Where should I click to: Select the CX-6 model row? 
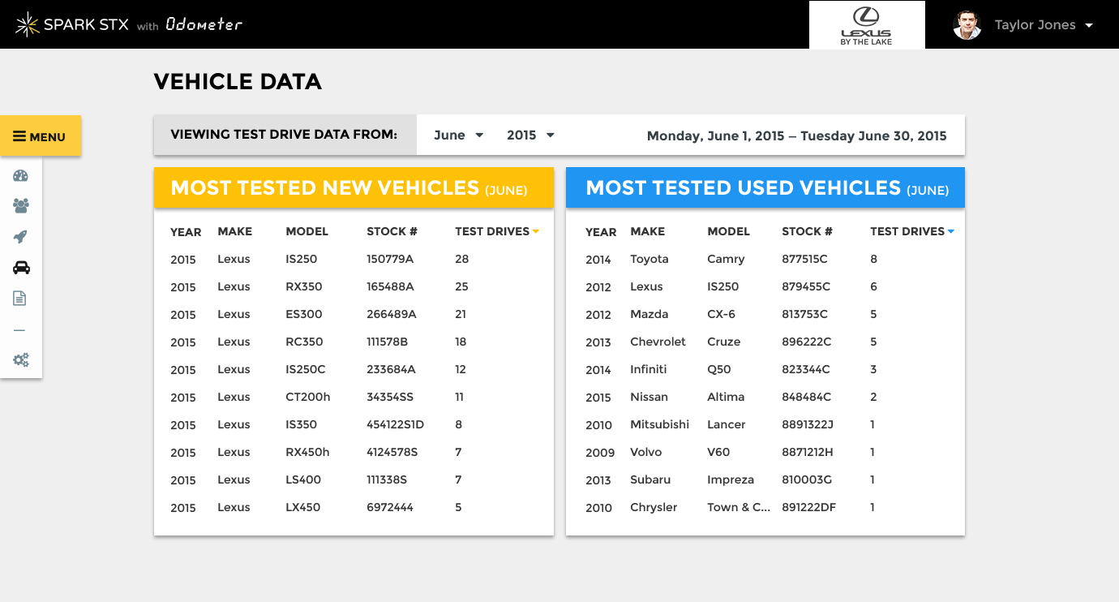[721, 314]
